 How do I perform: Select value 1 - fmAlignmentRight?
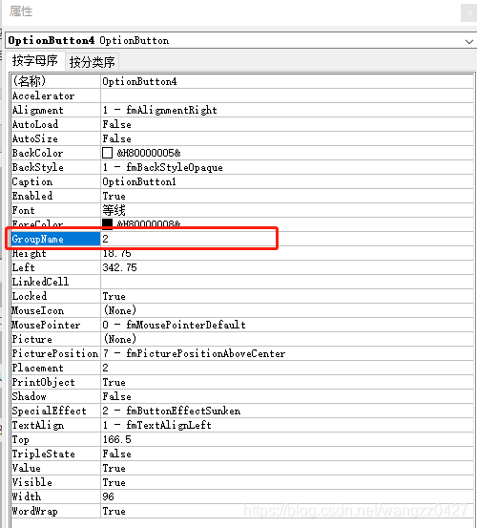pos(159,110)
